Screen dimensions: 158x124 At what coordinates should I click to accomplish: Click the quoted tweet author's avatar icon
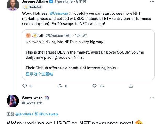point(28,36)
